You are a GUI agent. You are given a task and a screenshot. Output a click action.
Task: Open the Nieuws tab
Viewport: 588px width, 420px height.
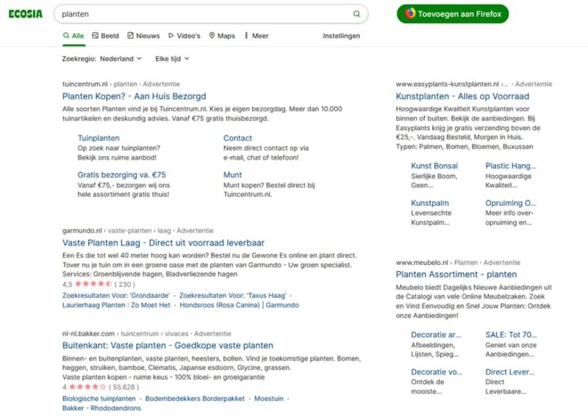tap(143, 35)
